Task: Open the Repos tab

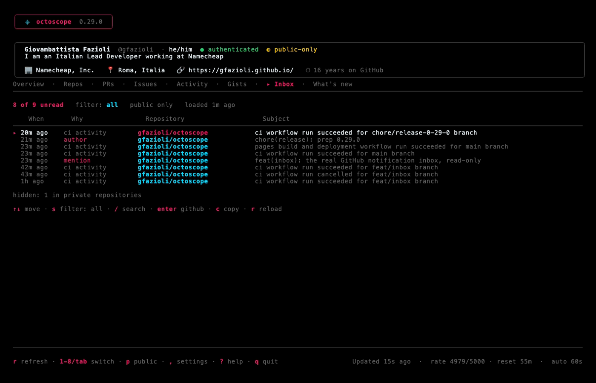Action: 73,84
